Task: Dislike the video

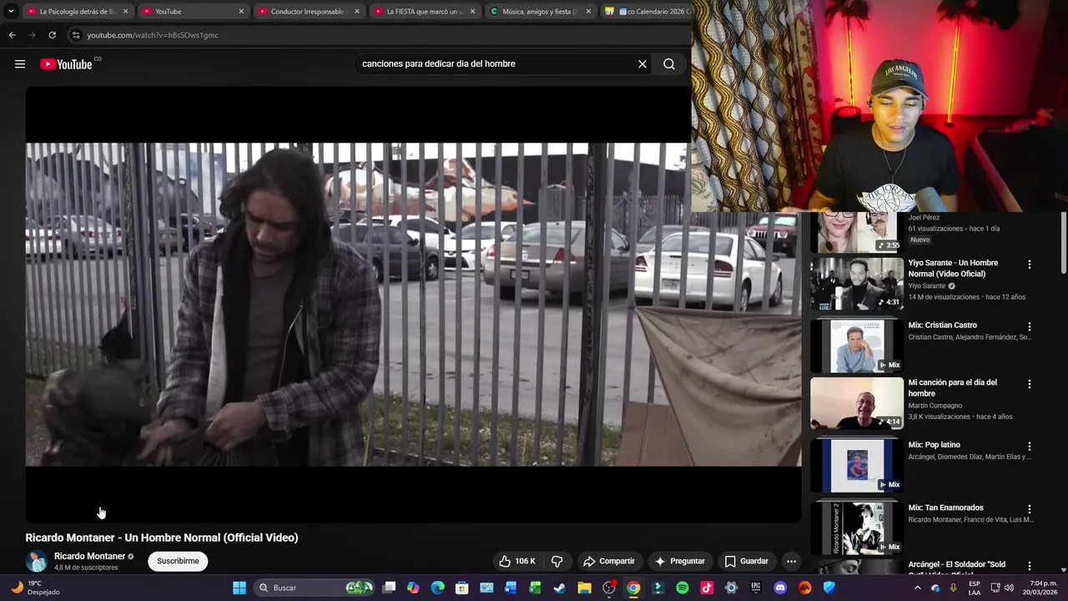Action: (x=557, y=561)
